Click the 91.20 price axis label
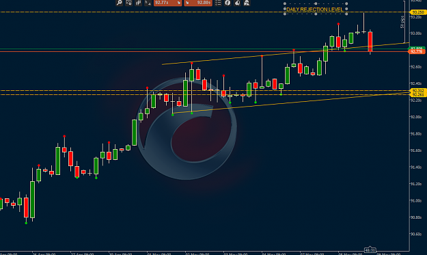The height and width of the screenshot is (255, 427). point(416,184)
